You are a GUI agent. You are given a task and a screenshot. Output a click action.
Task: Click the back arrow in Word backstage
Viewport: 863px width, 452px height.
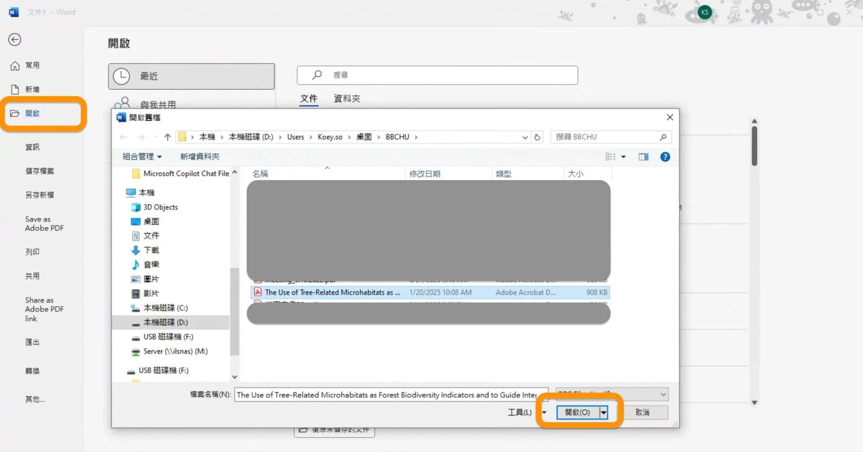[15, 40]
